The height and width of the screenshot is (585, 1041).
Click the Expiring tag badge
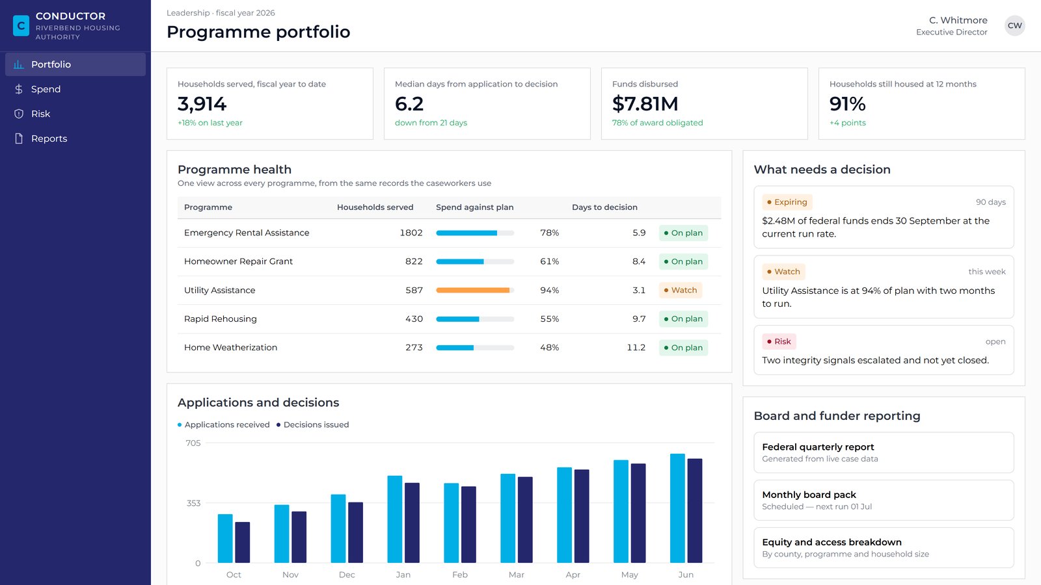[787, 202]
